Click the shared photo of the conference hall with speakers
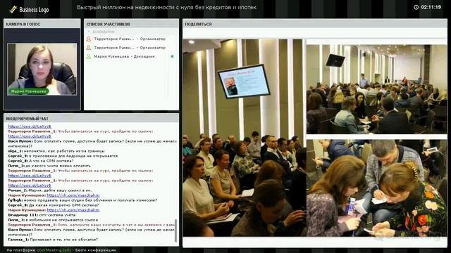 pyautogui.click(x=376, y=89)
